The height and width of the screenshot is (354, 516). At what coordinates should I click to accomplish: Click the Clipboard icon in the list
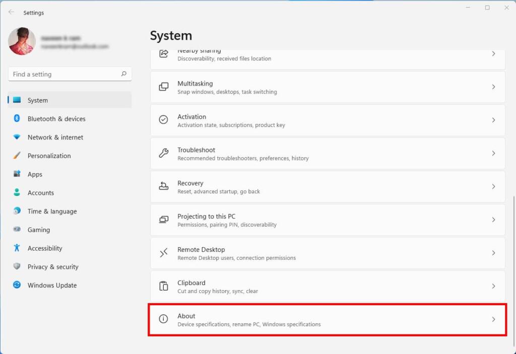tap(164, 286)
